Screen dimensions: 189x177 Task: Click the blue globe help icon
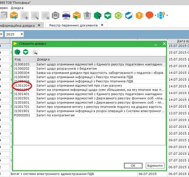[161, 15]
